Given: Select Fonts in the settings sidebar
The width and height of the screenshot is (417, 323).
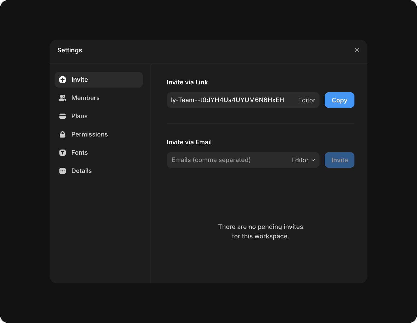Looking at the screenshot, I should pyautogui.click(x=79, y=153).
